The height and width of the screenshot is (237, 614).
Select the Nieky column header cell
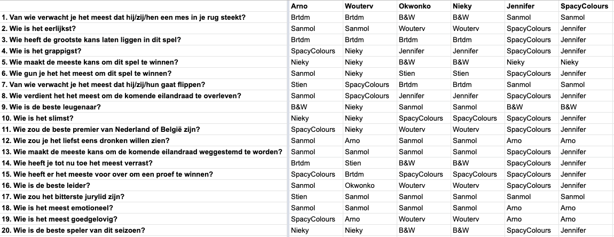coord(478,6)
